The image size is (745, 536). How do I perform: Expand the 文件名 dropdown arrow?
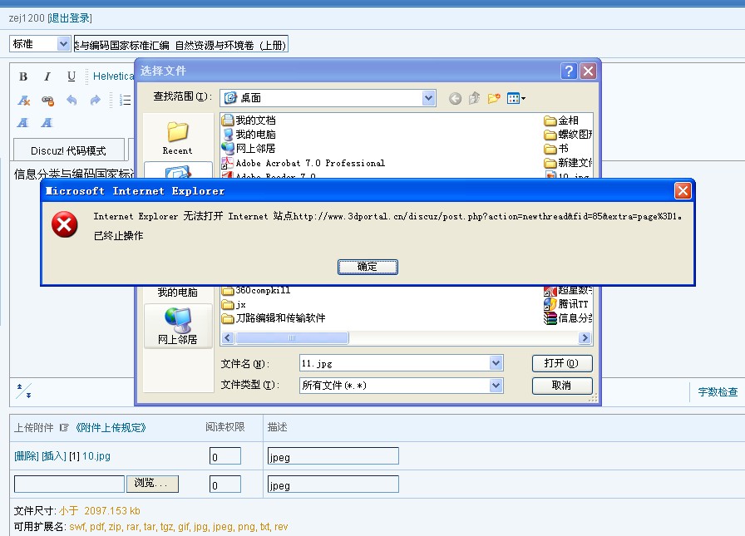point(496,363)
